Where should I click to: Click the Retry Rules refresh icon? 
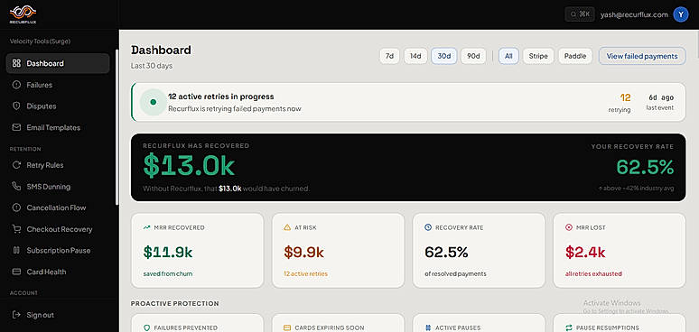pyautogui.click(x=16, y=165)
